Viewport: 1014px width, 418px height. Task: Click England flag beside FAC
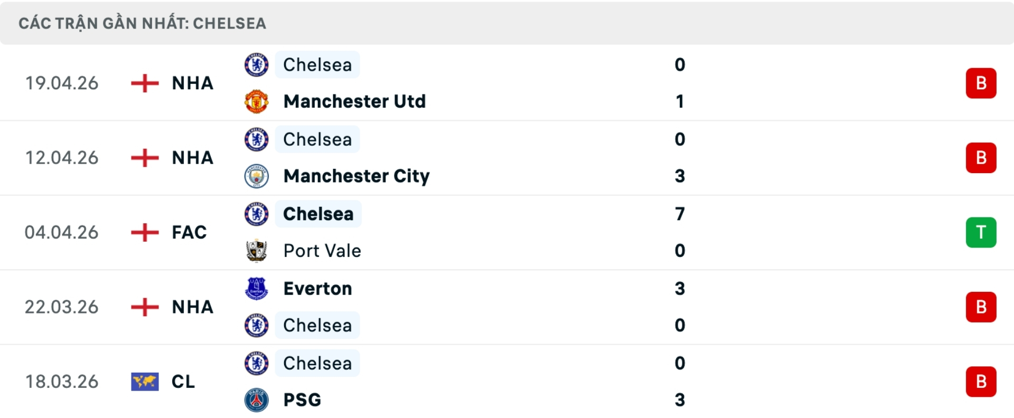click(x=145, y=232)
